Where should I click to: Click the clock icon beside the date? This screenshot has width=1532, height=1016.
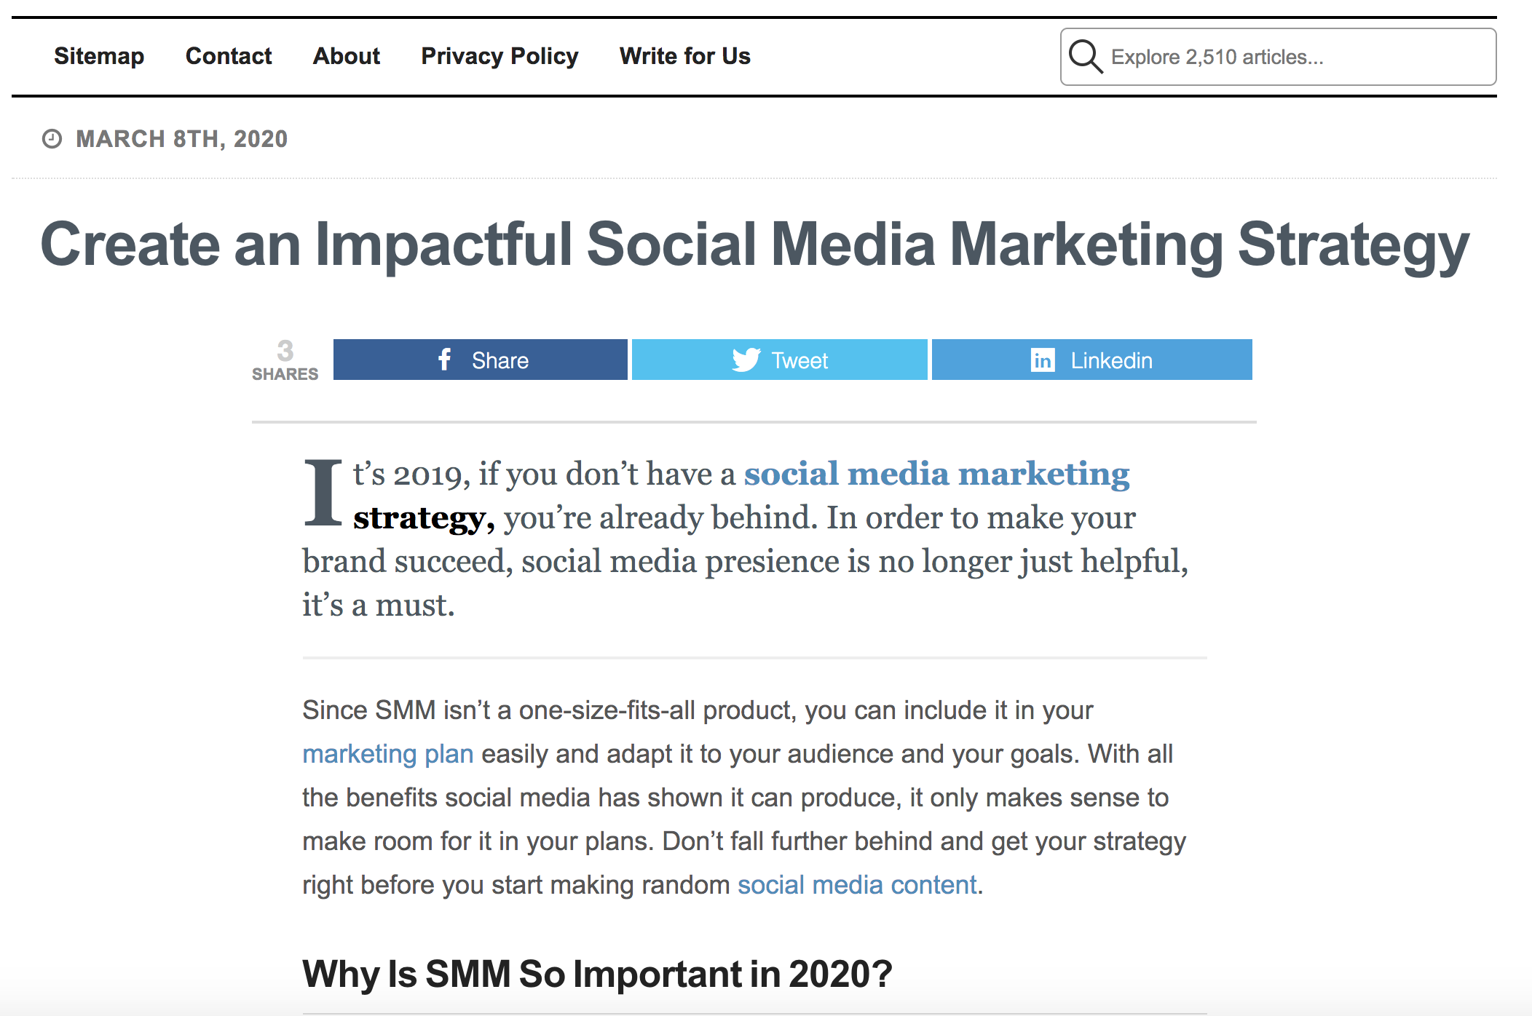[x=52, y=138]
